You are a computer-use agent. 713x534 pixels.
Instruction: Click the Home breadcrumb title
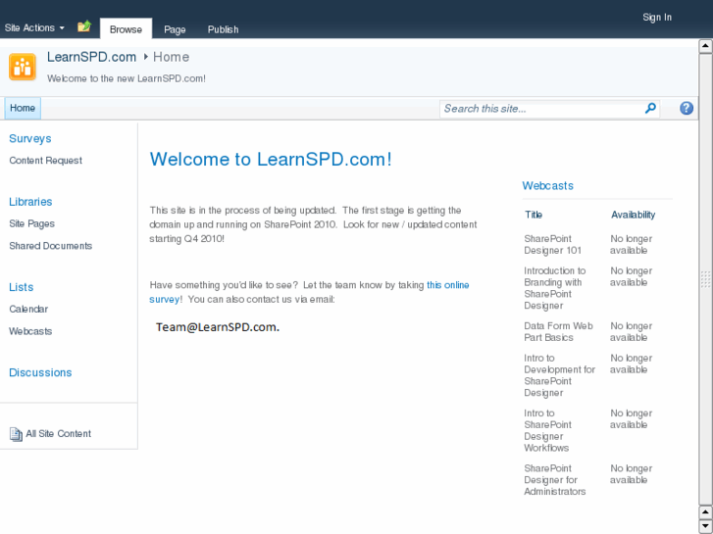(171, 57)
